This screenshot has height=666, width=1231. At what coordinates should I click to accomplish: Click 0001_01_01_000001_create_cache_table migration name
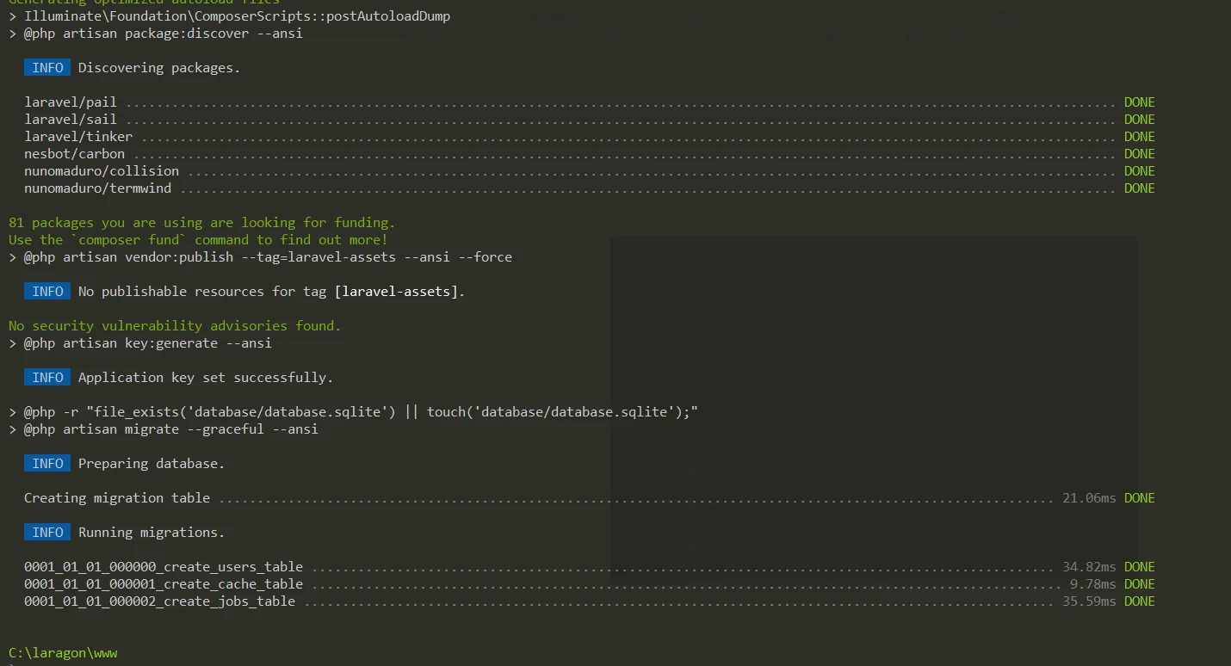[x=164, y=584]
